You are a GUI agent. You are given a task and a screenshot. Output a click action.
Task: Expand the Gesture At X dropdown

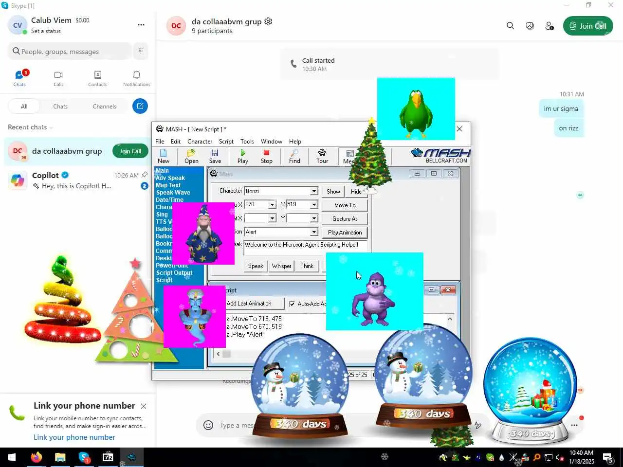(x=272, y=218)
